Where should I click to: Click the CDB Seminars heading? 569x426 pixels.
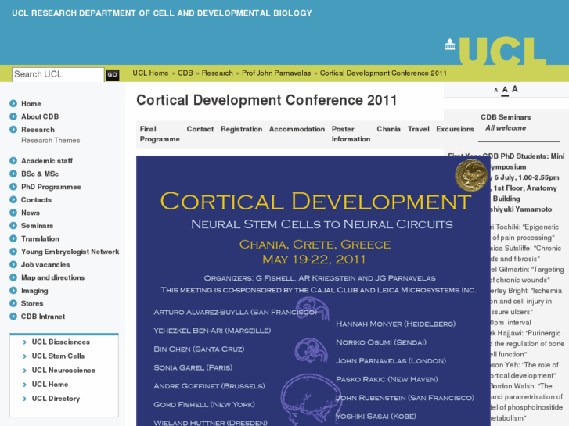(x=506, y=117)
